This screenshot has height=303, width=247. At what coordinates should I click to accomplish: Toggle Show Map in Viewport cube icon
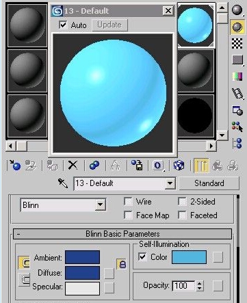(179, 165)
